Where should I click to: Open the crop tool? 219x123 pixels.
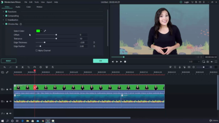point(29,67)
